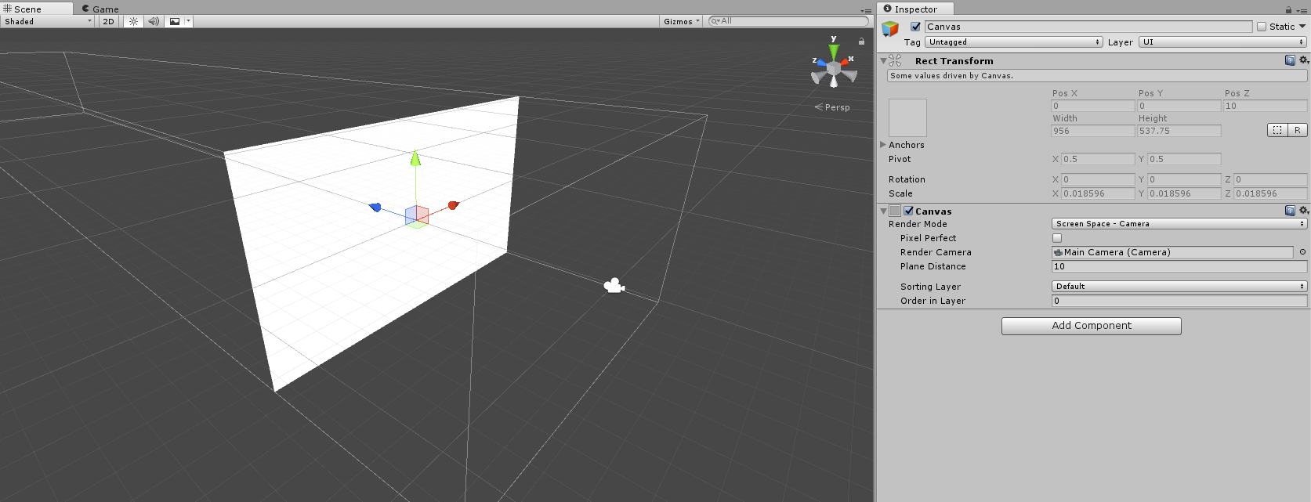The height and width of the screenshot is (502, 1311).
Task: Lock the Inspector panel
Action: [x=1288, y=10]
